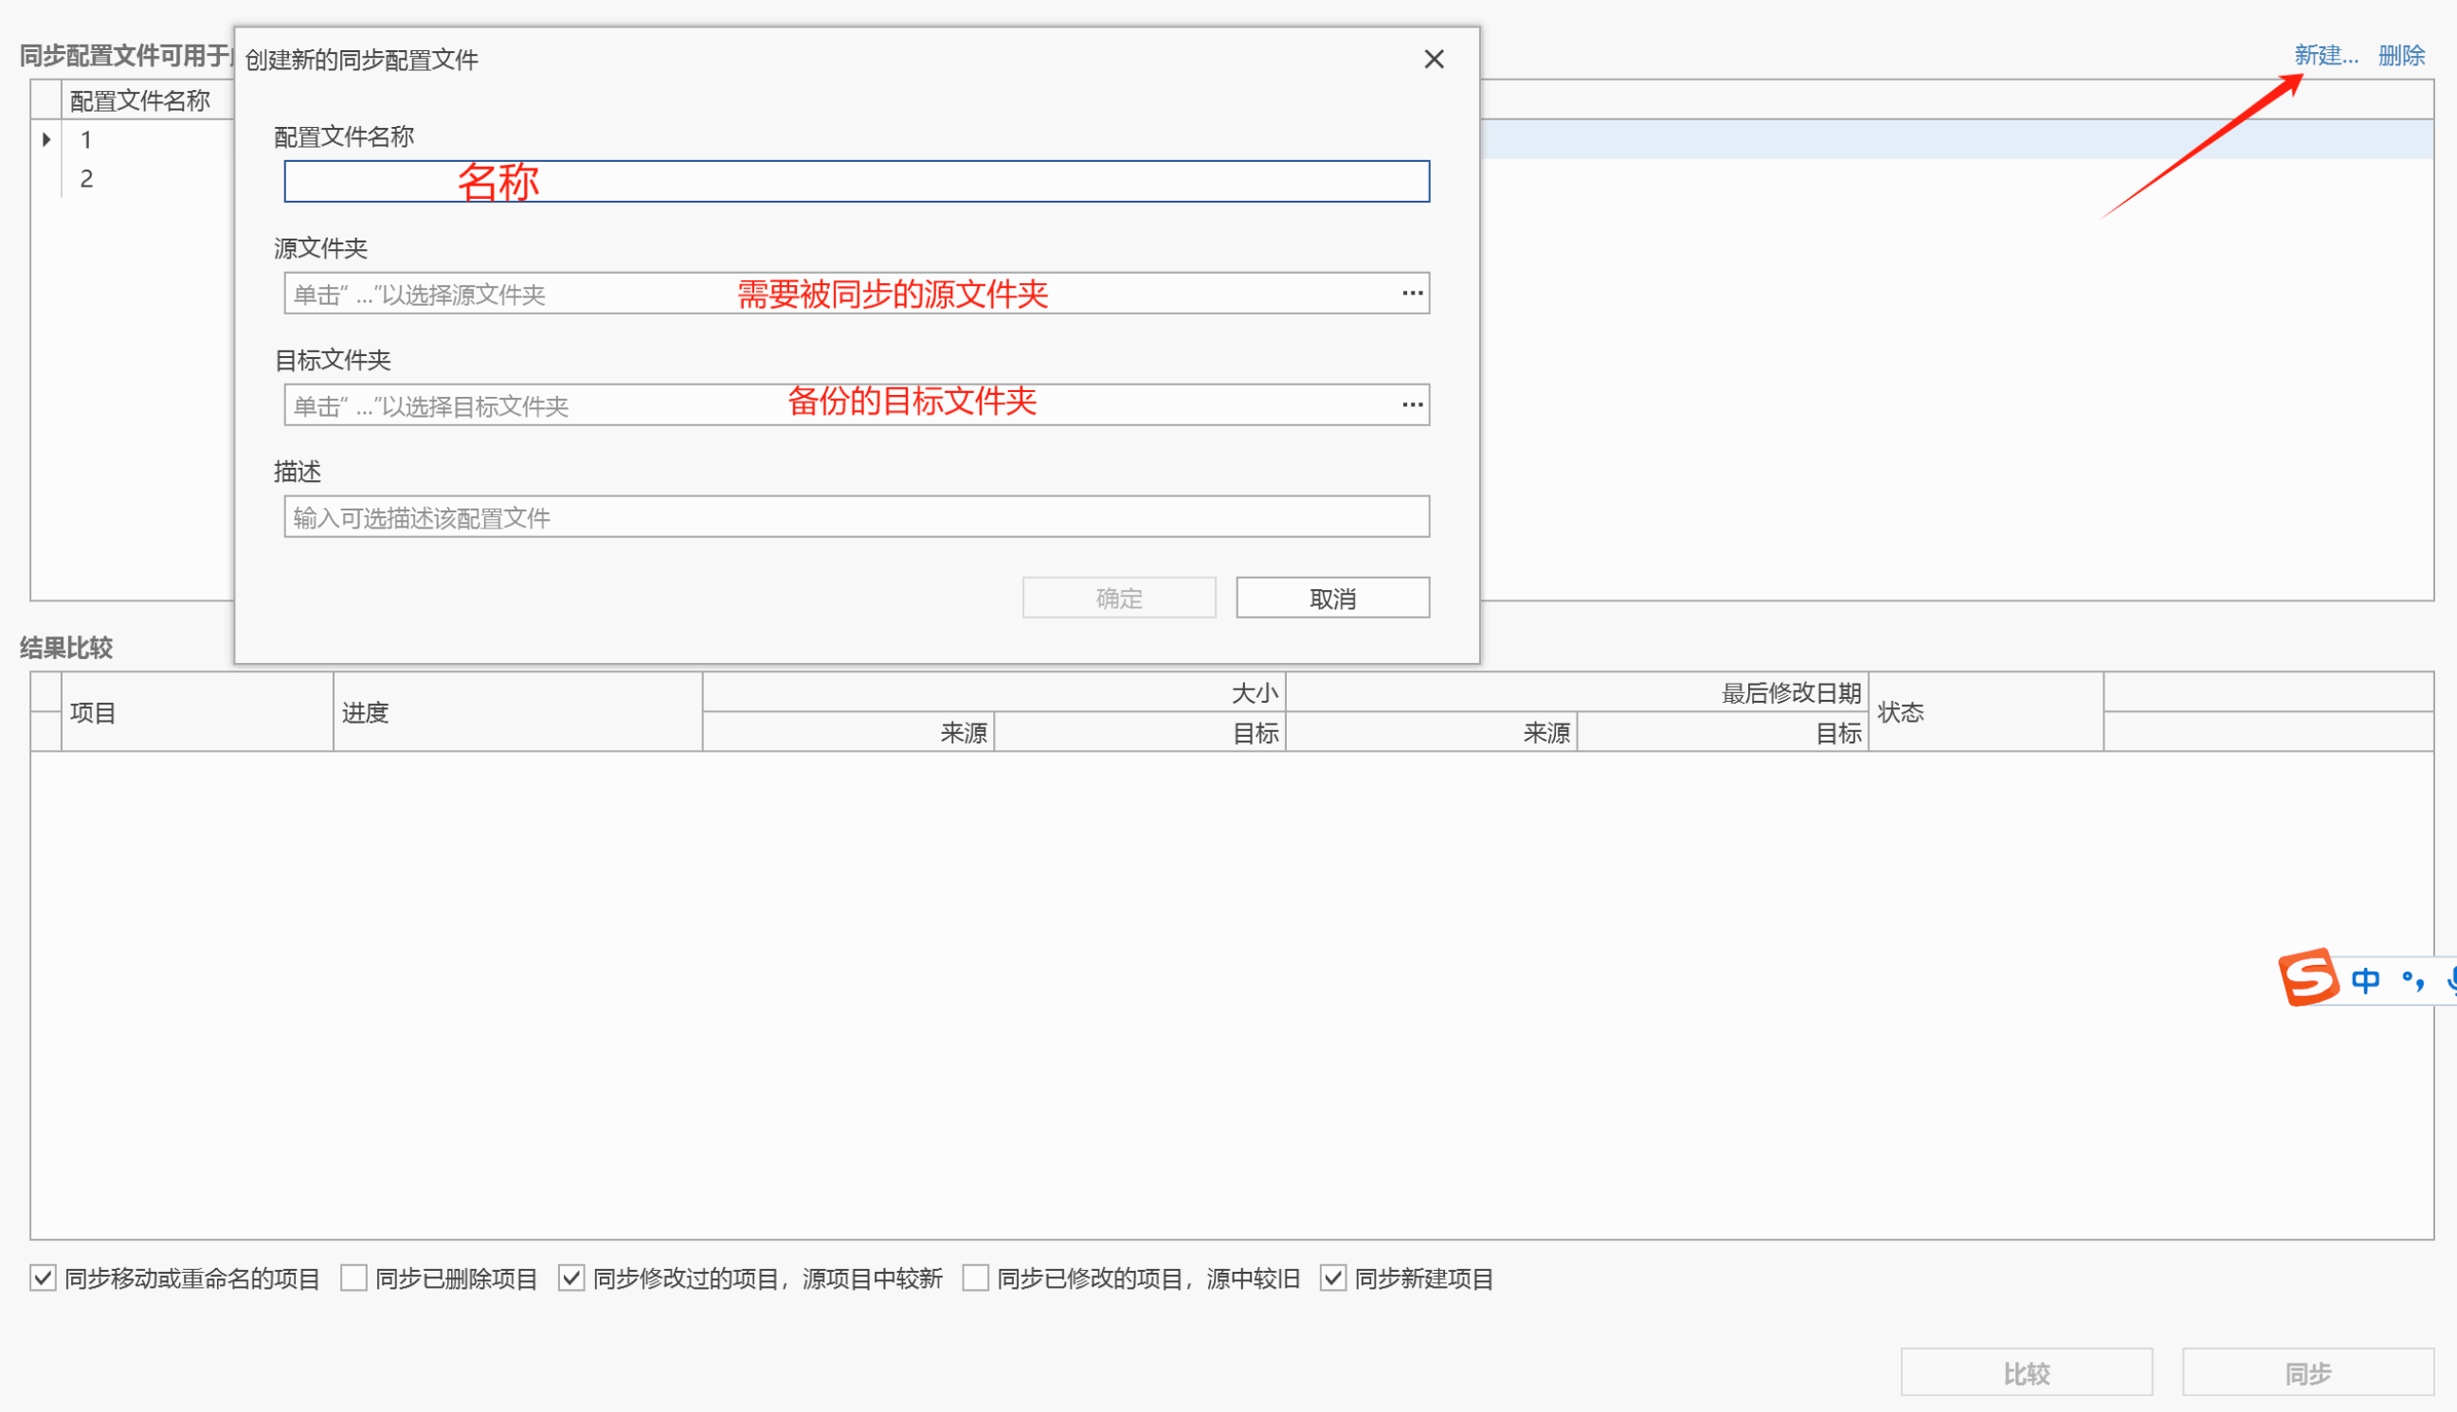Click the 删除 link to delete profile
Viewport: 2457px width, 1412px height.
[x=2401, y=55]
